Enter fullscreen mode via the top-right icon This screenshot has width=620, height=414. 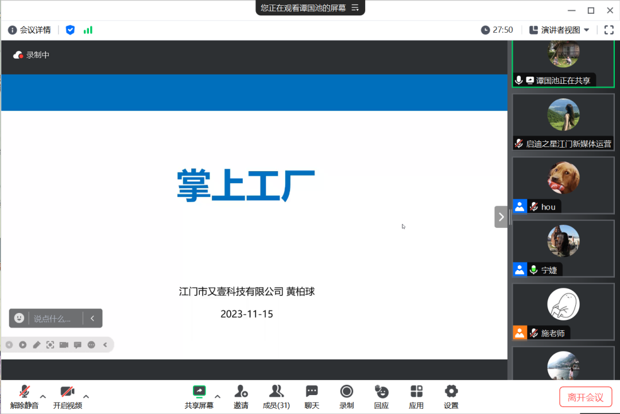[609, 29]
